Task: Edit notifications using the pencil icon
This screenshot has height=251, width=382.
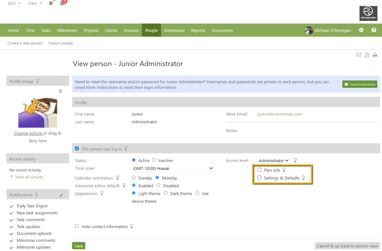Action: [x=61, y=195]
